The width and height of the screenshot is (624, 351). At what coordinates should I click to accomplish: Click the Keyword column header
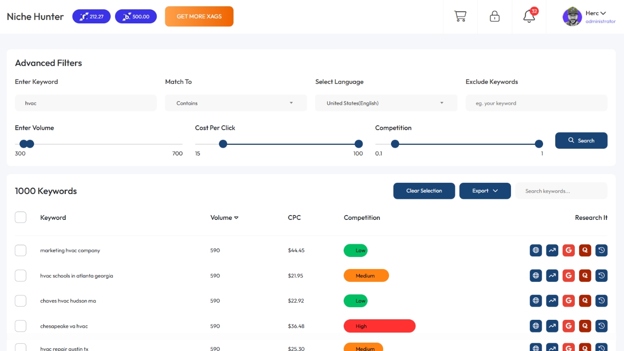(53, 217)
